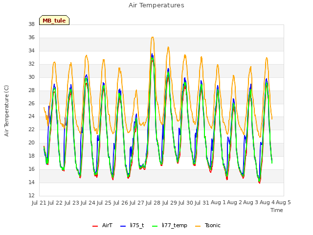The height and width of the screenshot is (235, 313).
Task: Click the Aug 3 x-axis tick label
Action: 251,203
